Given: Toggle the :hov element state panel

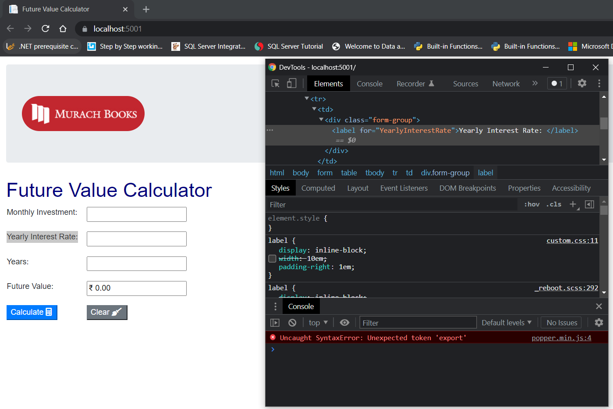Looking at the screenshot, I should pos(532,204).
